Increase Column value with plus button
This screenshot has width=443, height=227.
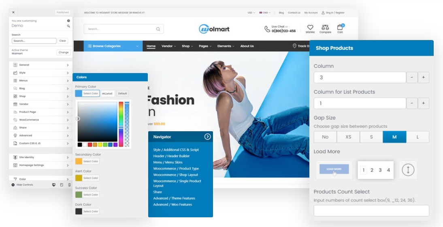click(424, 78)
